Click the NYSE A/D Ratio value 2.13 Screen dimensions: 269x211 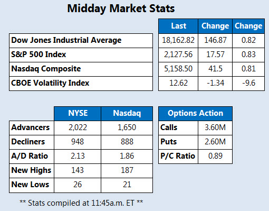tap(78, 157)
